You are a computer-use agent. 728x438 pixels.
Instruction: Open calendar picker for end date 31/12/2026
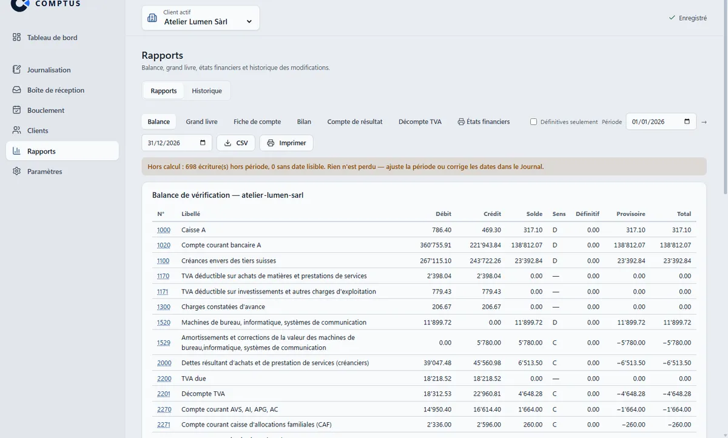203,143
